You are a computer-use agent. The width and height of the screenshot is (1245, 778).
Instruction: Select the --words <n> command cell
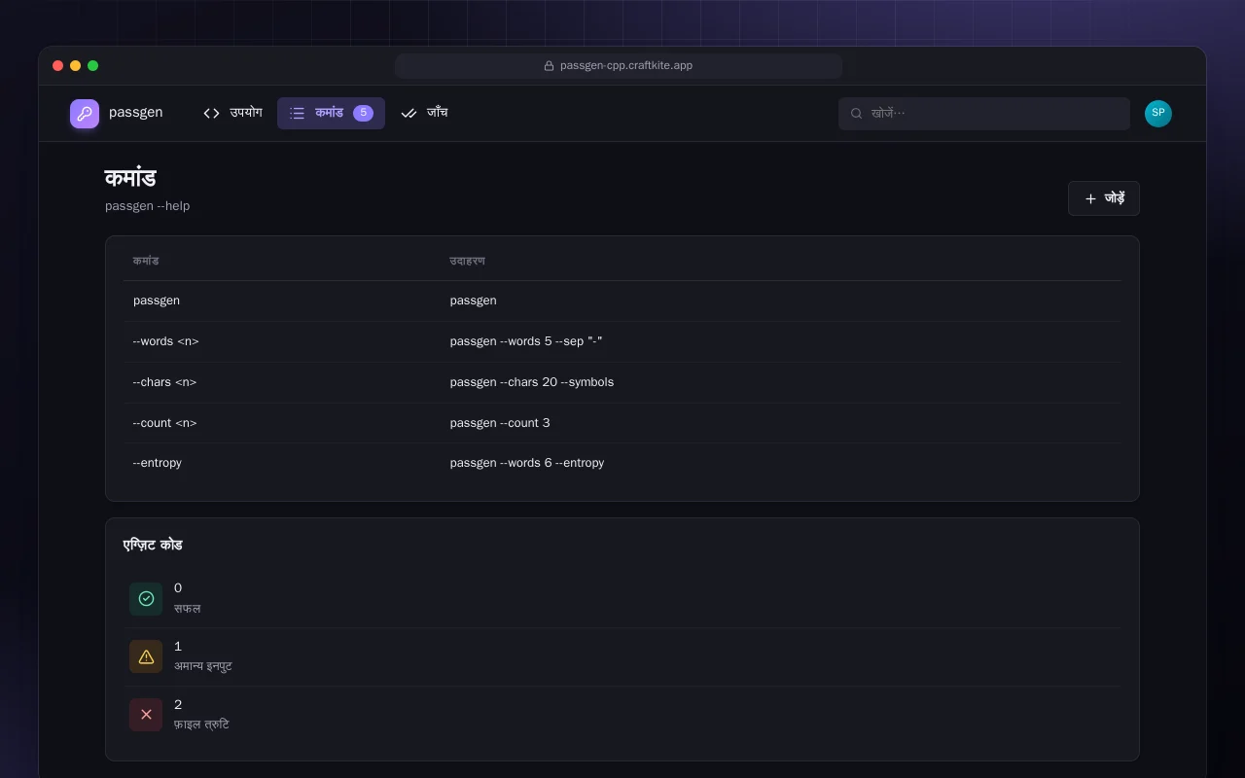click(166, 341)
